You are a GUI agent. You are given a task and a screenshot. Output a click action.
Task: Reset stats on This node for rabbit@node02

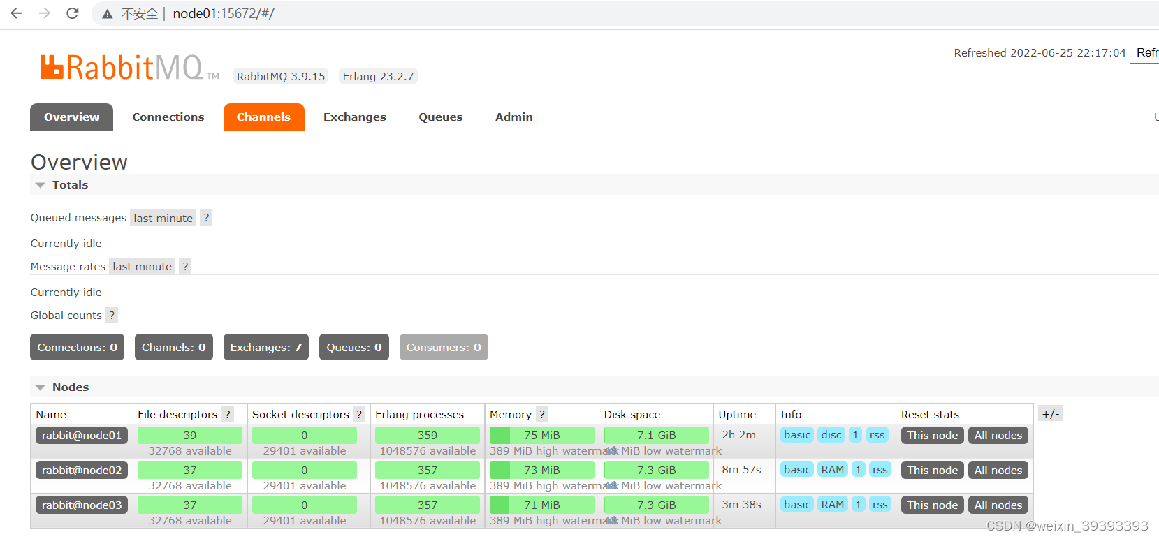pos(932,471)
